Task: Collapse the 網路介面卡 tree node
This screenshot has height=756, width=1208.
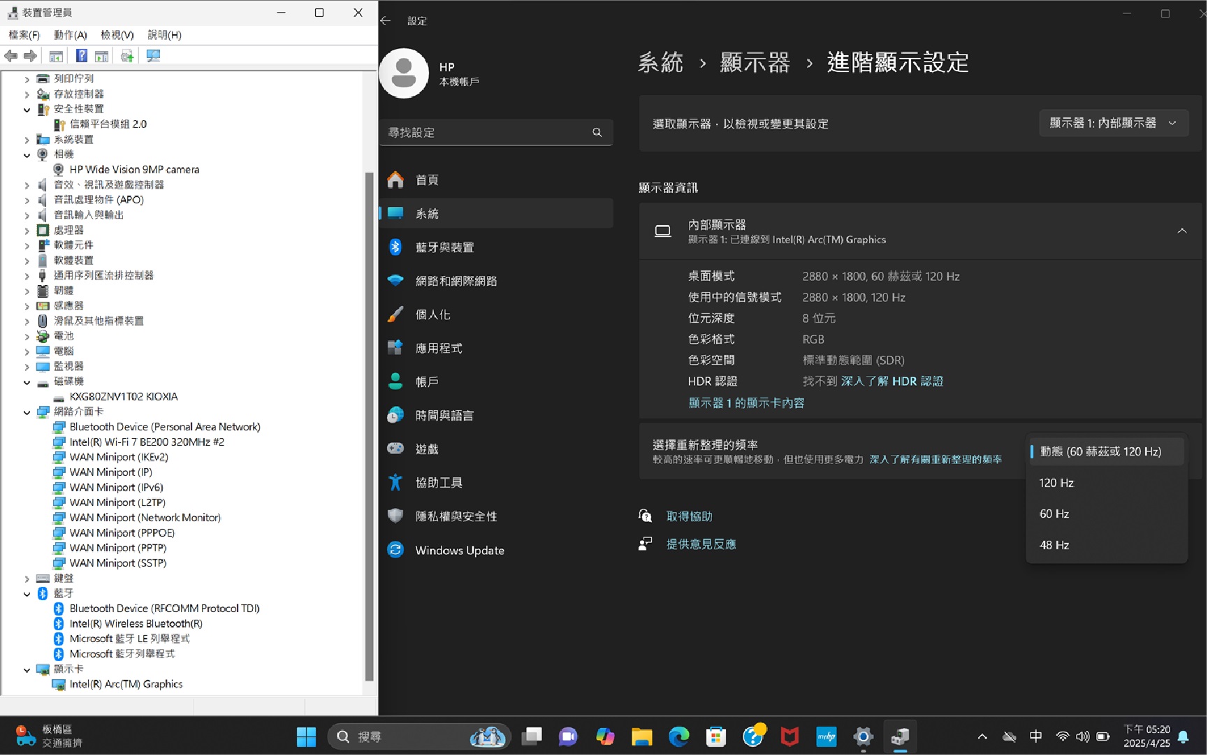Action: coord(27,412)
